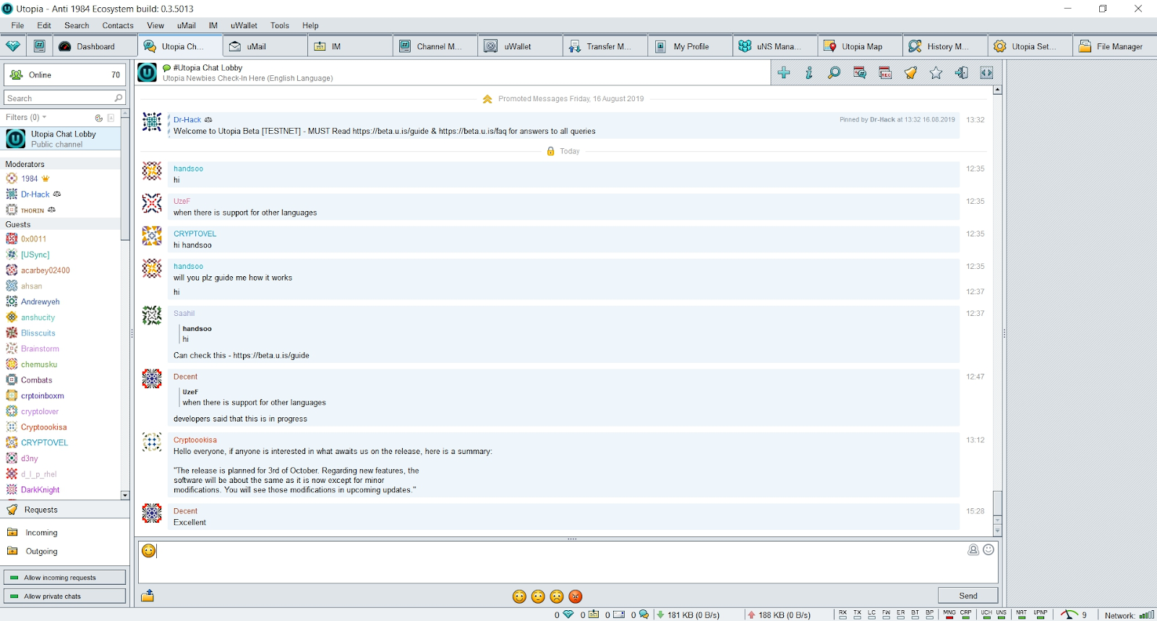Image resolution: width=1157 pixels, height=621 pixels.
Task: Open the Filters (0) dropdown
Action: [27, 117]
